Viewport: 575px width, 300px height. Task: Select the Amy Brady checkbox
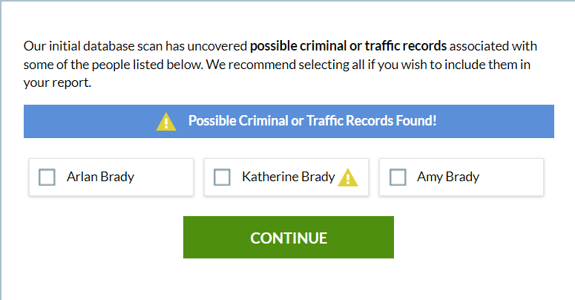(x=398, y=177)
